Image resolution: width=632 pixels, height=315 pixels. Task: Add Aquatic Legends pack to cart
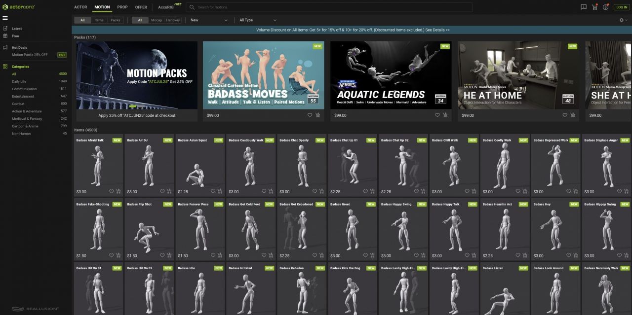[x=445, y=115]
